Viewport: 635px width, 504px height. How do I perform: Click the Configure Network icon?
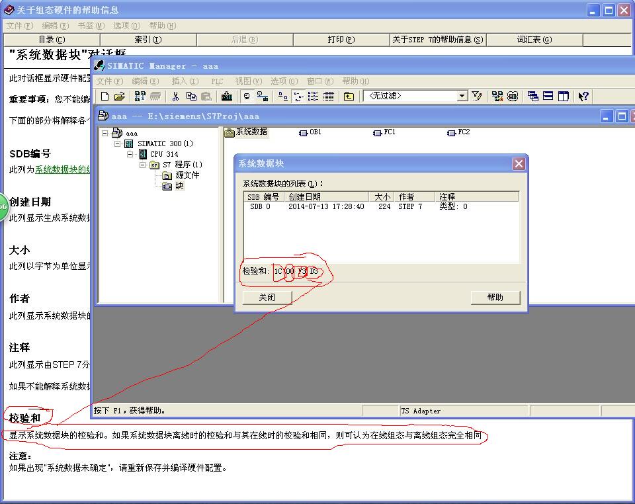click(497, 97)
